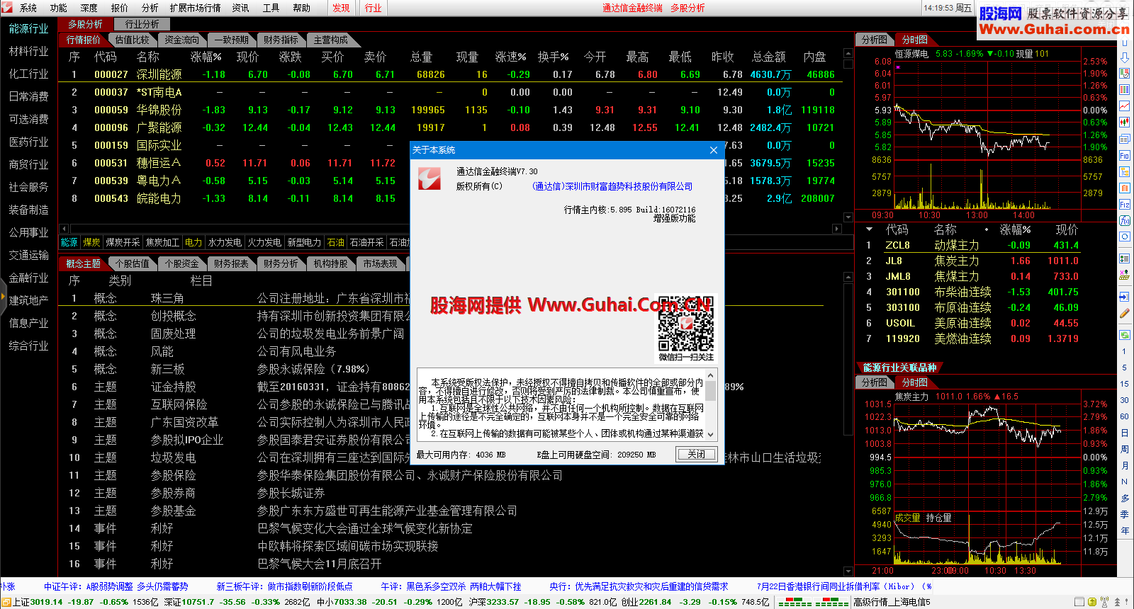Click the down-arrow icon in right toolbar
This screenshot has width=1134, height=609.
[x=1125, y=58]
